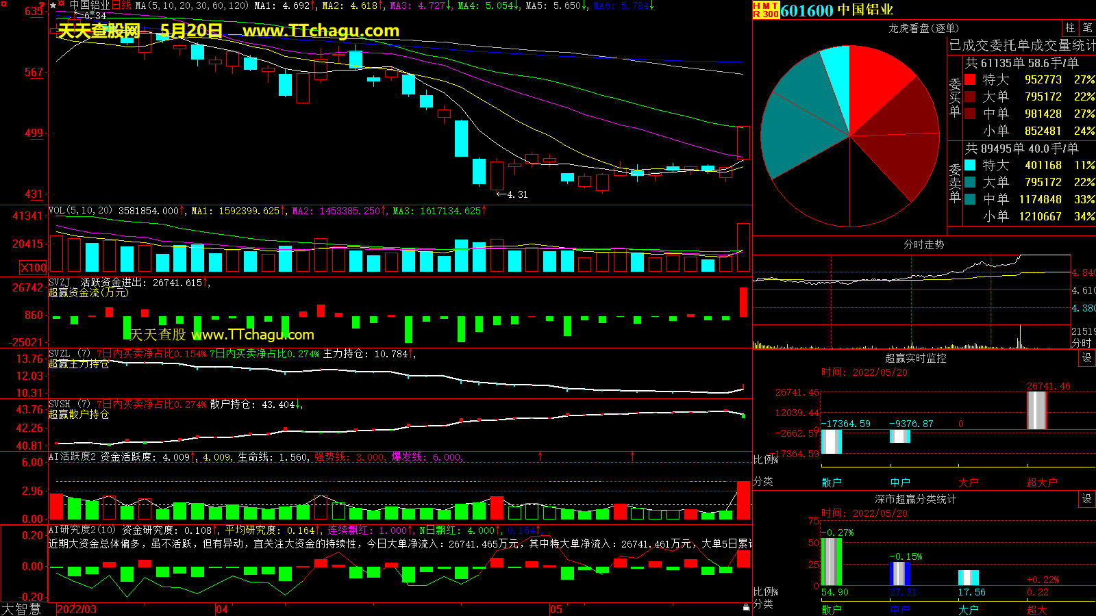Click the stock code 601600
Screen dimensions: 1096x616
tap(806, 10)
